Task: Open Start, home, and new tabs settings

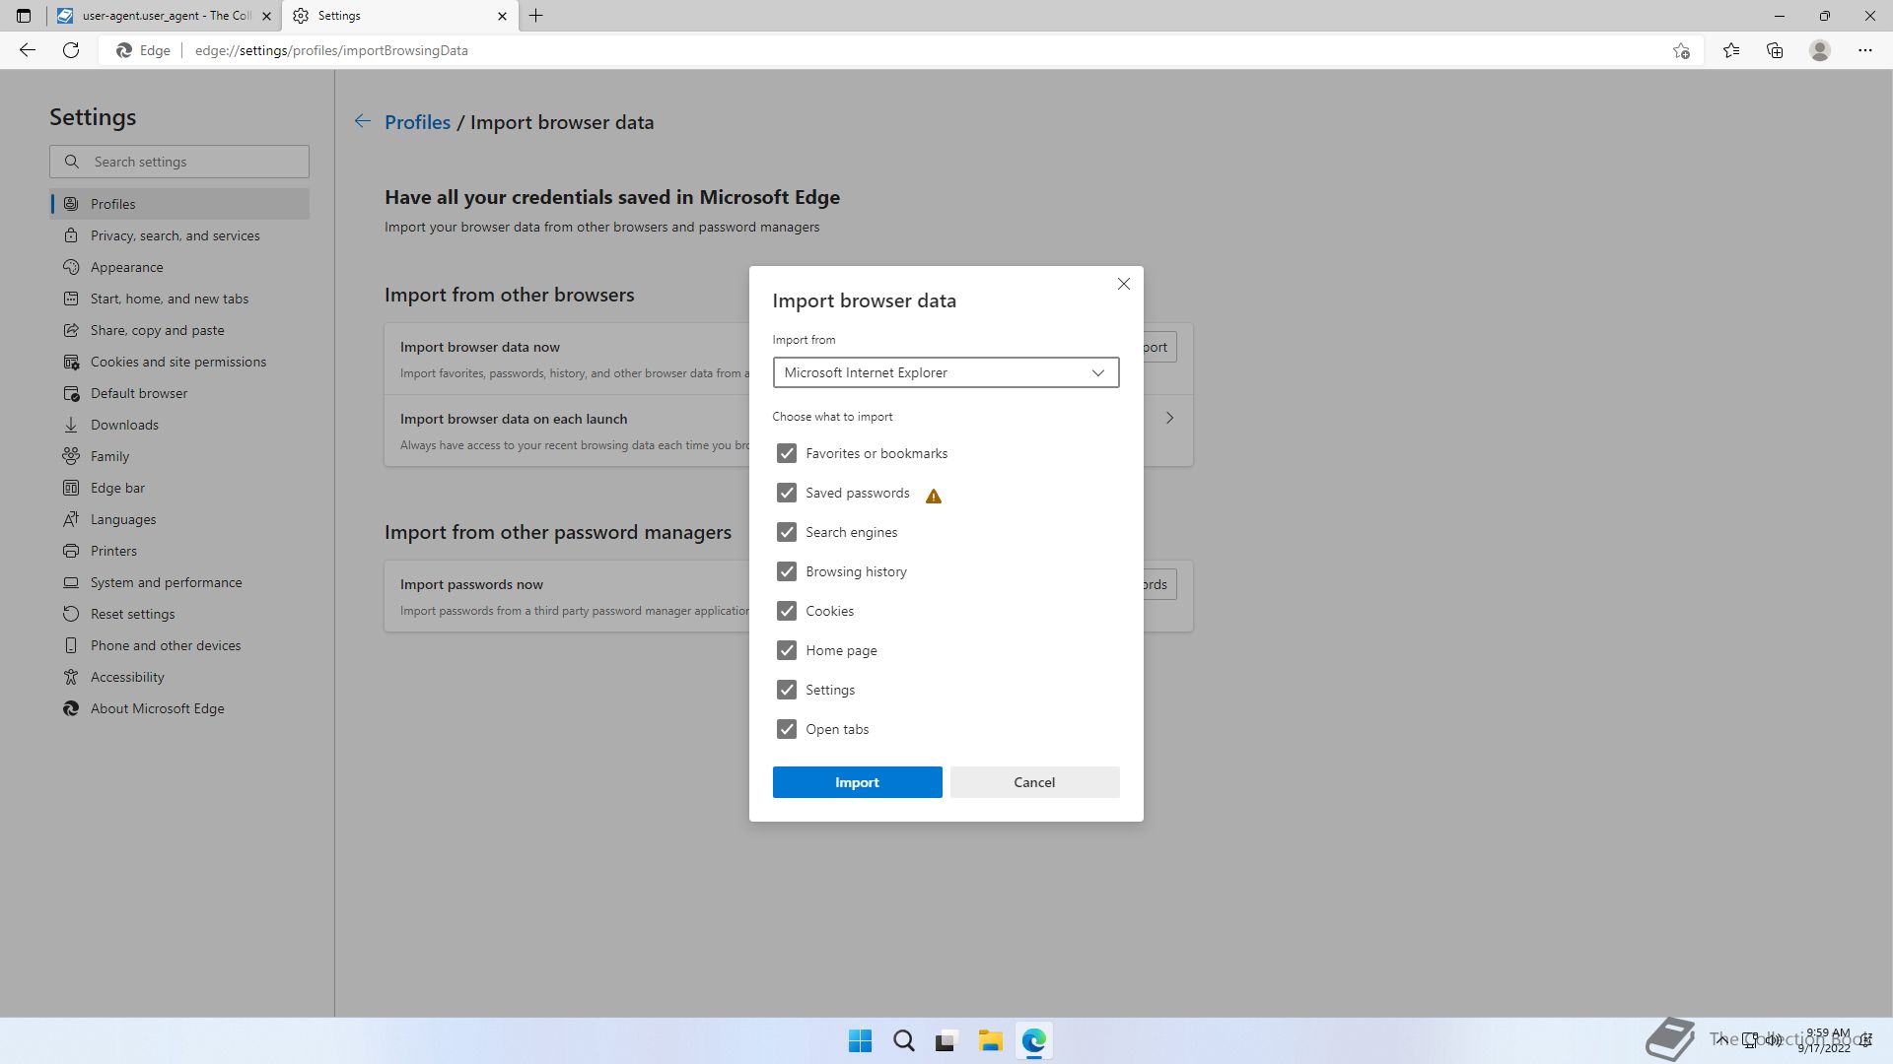Action: pos(179,299)
